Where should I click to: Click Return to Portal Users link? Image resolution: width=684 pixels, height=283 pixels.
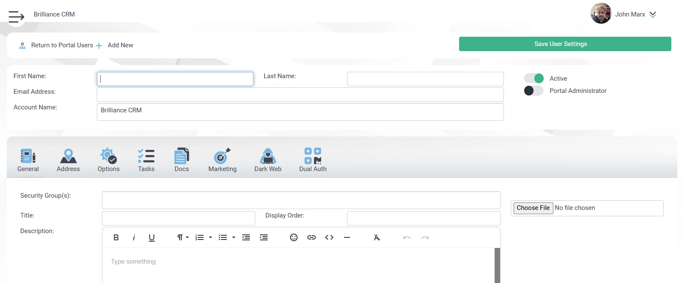click(x=62, y=45)
